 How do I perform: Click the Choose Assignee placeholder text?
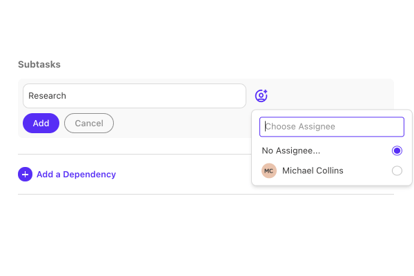coord(300,126)
